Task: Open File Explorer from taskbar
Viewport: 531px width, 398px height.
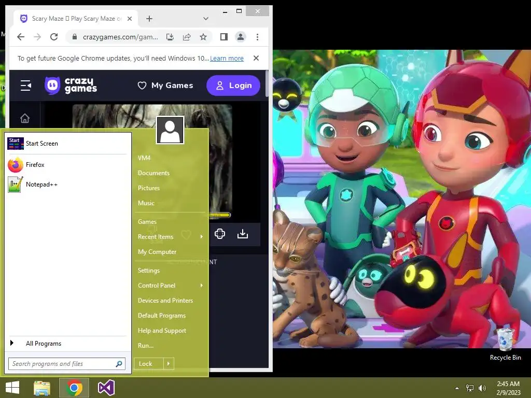Action: 42,388
